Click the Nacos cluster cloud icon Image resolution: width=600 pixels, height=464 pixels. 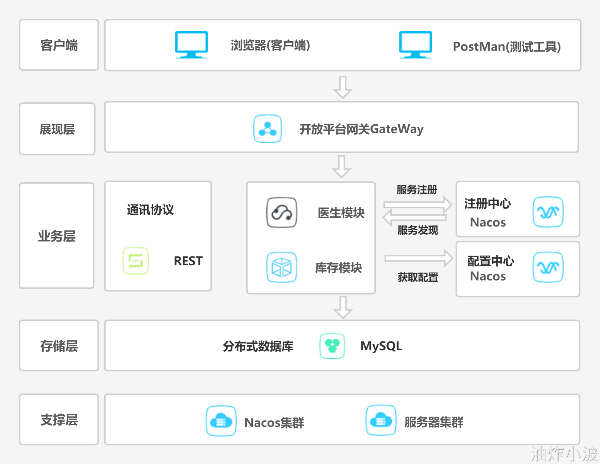pos(221,420)
